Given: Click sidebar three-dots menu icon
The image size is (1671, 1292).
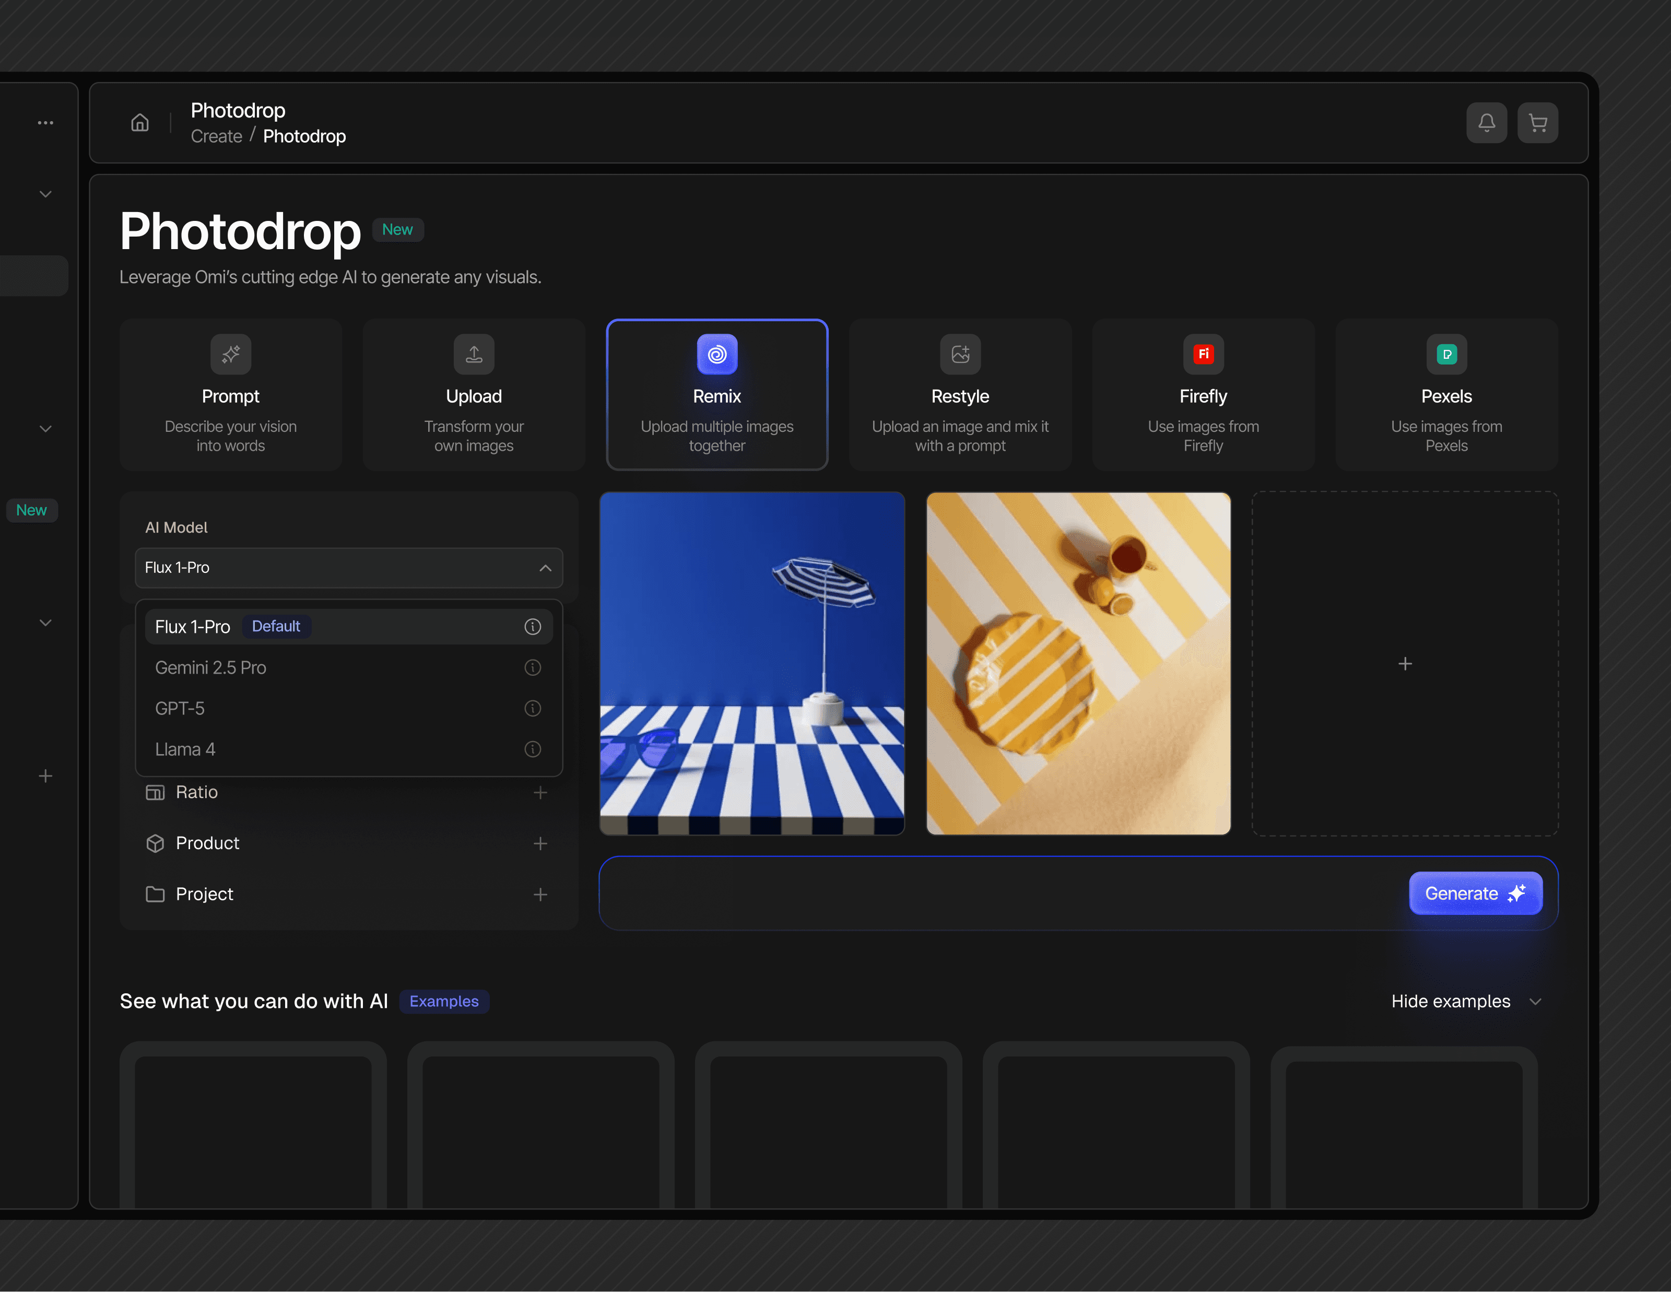Looking at the screenshot, I should pos(46,122).
